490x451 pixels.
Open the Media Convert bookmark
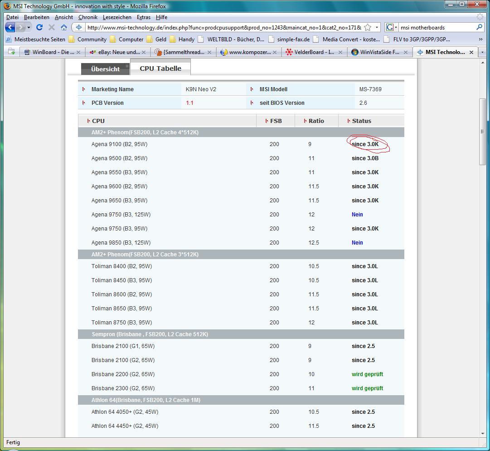(347, 39)
